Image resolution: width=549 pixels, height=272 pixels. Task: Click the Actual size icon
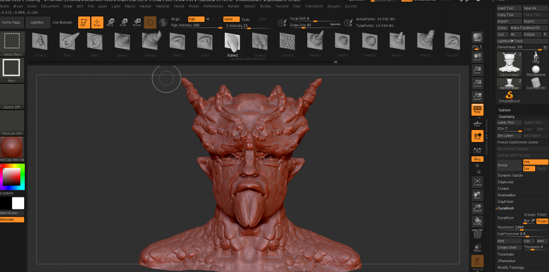(477, 83)
